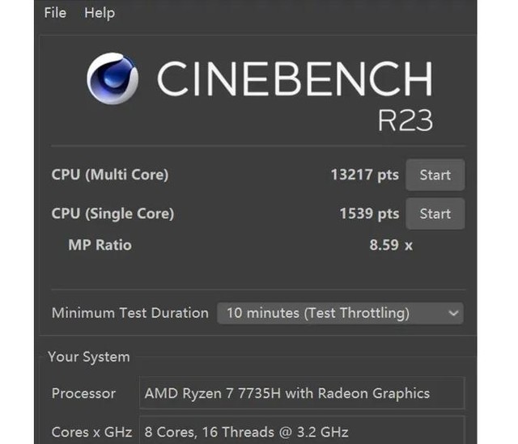Click the Processor name field
Image resolution: width=518 pixels, height=444 pixels.
(301, 394)
